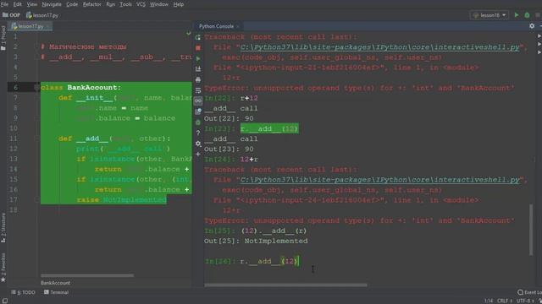Click highlighted r.__add__(12) in In[23]
This screenshot has height=304, width=542.
click(269, 128)
